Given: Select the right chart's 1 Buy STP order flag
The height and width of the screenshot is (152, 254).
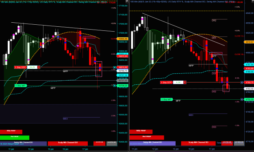Looking at the screenshot, I should click(166, 82).
